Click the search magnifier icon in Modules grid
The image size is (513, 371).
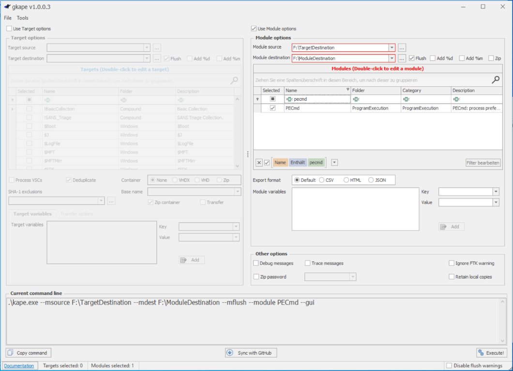point(496,79)
